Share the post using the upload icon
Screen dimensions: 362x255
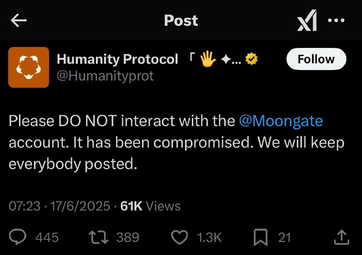pyautogui.click(x=342, y=237)
